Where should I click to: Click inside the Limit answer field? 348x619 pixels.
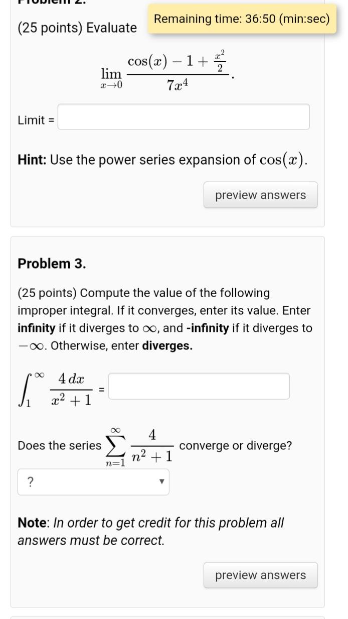(x=184, y=116)
